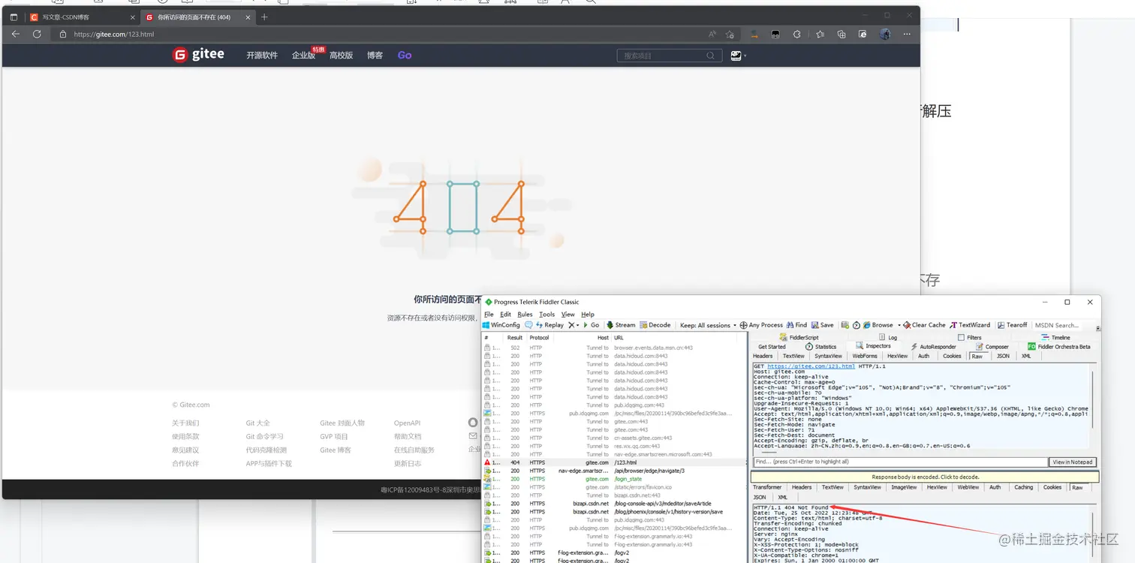The height and width of the screenshot is (563, 1135).
Task: Click the Gitee 搜索项目 search field
Action: pos(670,56)
